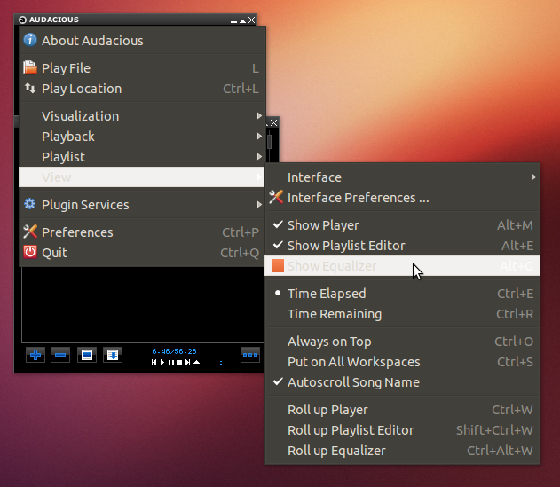
Task: Click the blue info icon beside About Audacious
Action: 30,40
